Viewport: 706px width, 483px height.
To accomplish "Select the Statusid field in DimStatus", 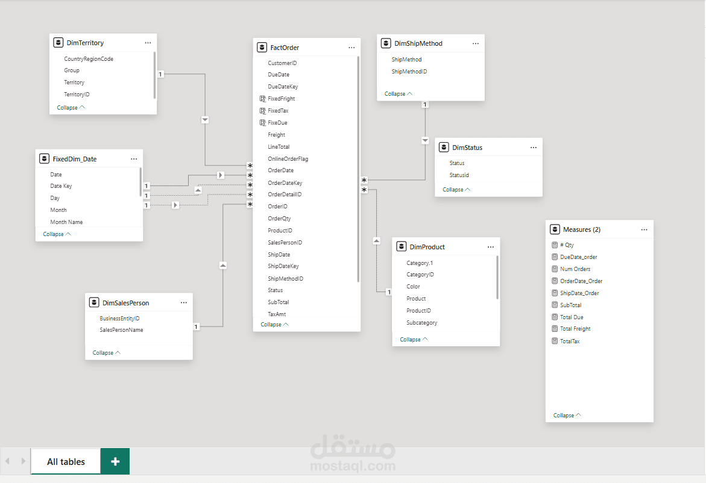I will (x=459, y=175).
